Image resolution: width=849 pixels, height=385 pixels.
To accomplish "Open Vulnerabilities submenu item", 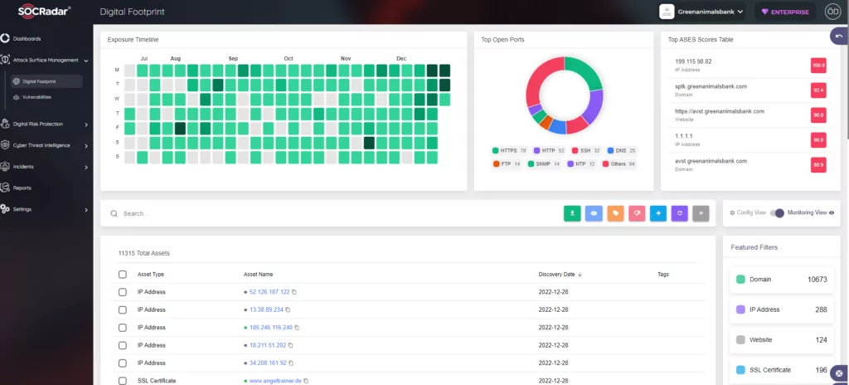I will click(36, 97).
